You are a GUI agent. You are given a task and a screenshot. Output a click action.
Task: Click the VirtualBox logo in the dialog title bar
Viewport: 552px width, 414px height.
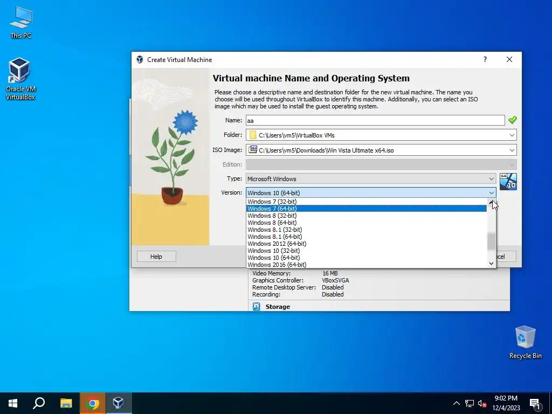[x=140, y=59]
